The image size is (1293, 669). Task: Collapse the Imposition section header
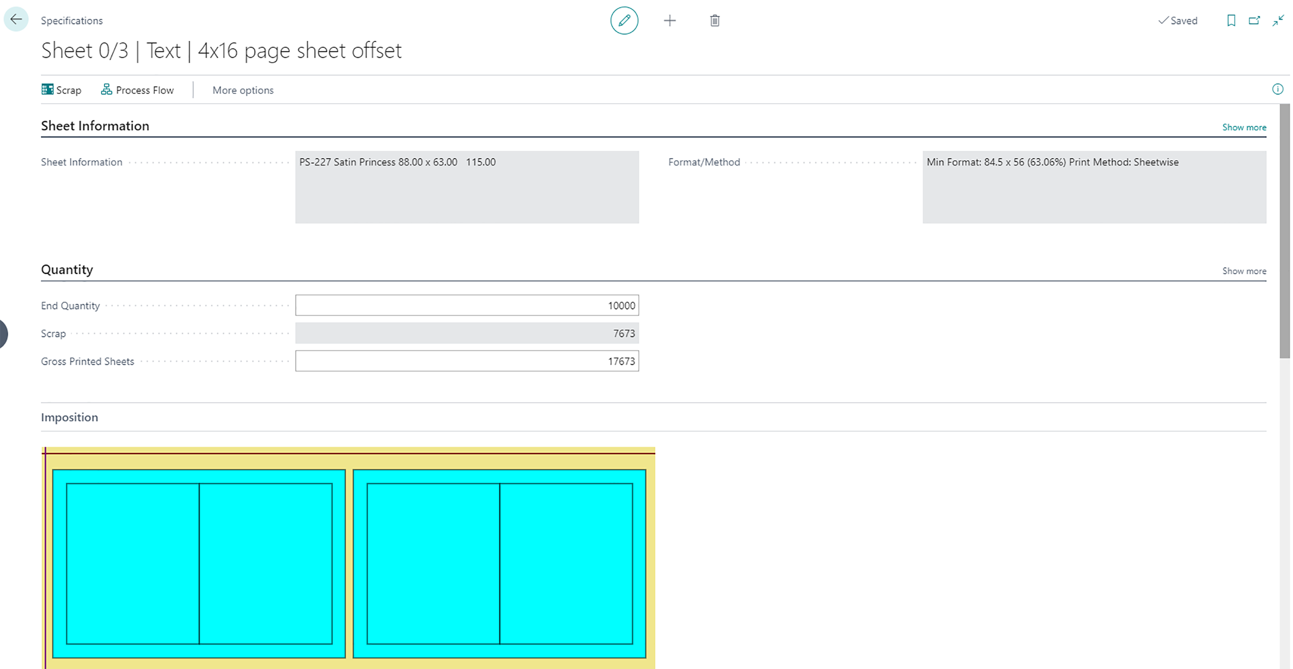pyautogui.click(x=69, y=417)
